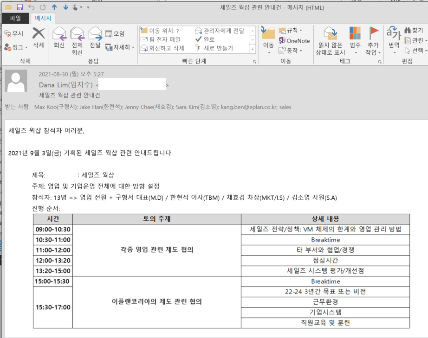The height and width of the screenshot is (338, 428).
Task: Delete the message with 삭제 button
Action: [x=39, y=38]
